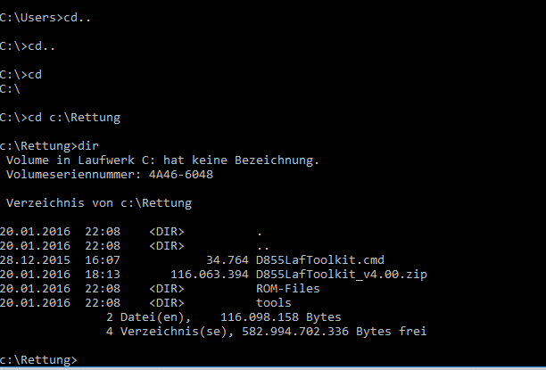This screenshot has width=546, height=370.
Task: Click the '2 Datei(en)' summary line
Action: point(224,317)
